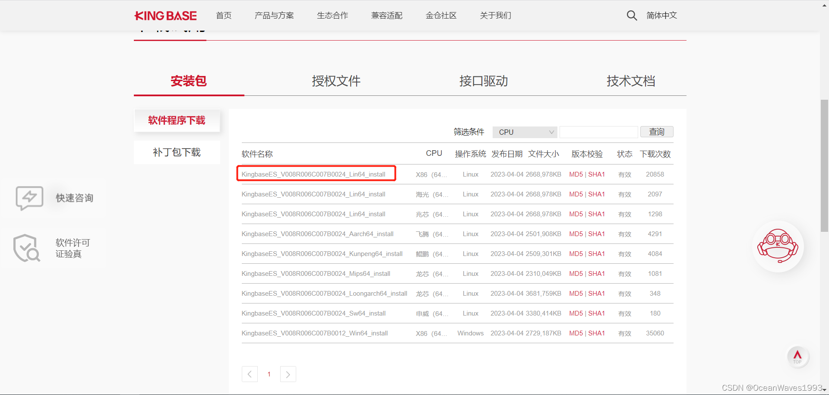The height and width of the screenshot is (395, 829).
Task: Click MD5 in the Sw64 row
Action: point(576,313)
